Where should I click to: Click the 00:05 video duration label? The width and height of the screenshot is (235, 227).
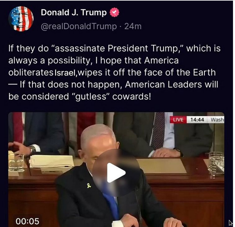click(28, 221)
